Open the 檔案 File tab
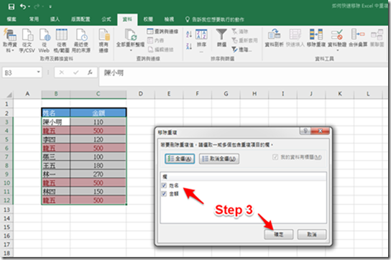391x260 pixels. [x=11, y=19]
